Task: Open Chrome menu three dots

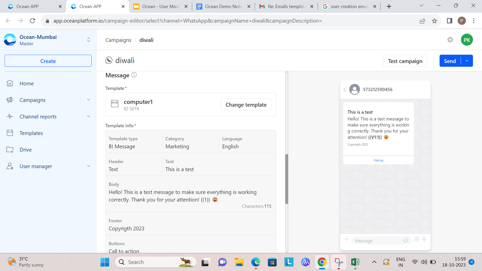Action: [x=474, y=21]
